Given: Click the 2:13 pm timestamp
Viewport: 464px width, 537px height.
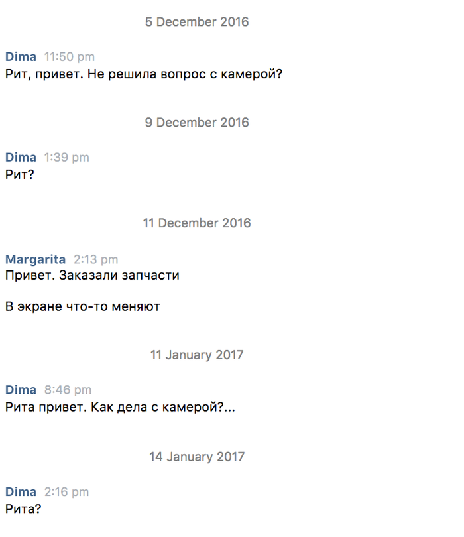Looking at the screenshot, I should tap(95, 259).
